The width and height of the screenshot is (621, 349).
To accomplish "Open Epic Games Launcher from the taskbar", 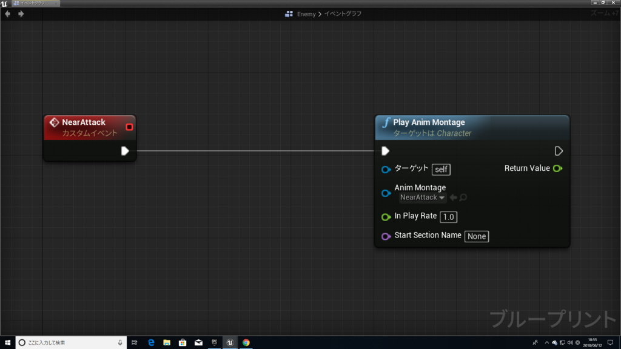I will [x=214, y=343].
